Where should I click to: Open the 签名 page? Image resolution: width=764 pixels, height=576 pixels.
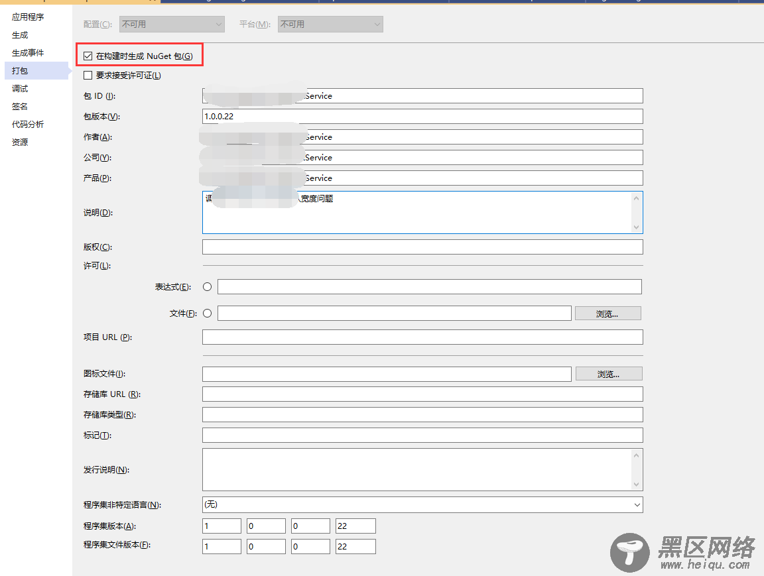20,106
